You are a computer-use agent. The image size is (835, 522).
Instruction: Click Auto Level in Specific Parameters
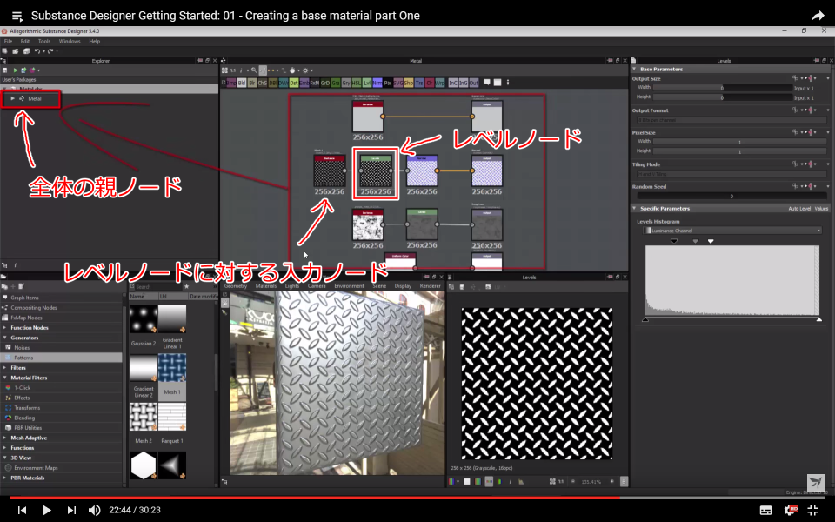(x=799, y=209)
